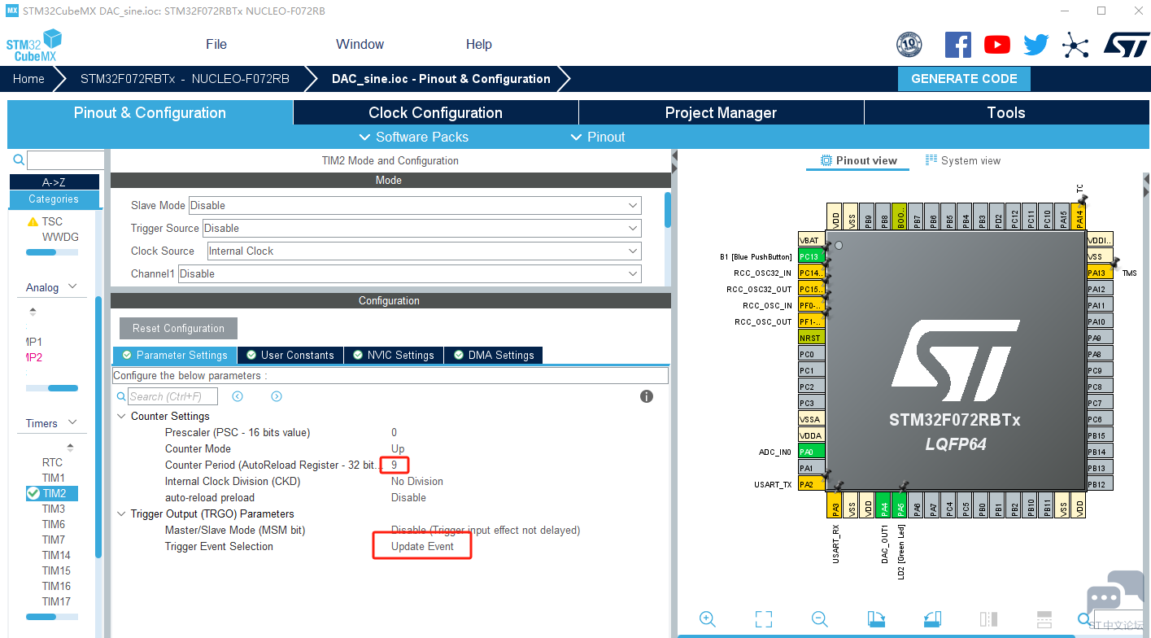Click the magnifier icon beside the categories search
1151x638 pixels.
pyautogui.click(x=19, y=160)
